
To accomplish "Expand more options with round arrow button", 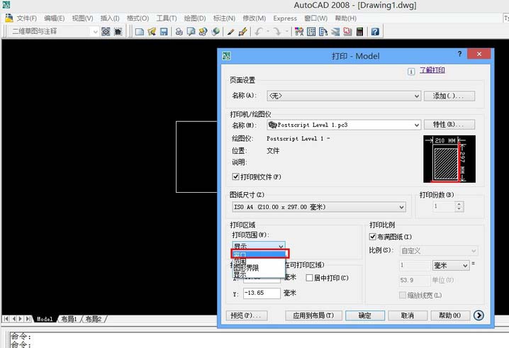I will click(x=479, y=315).
